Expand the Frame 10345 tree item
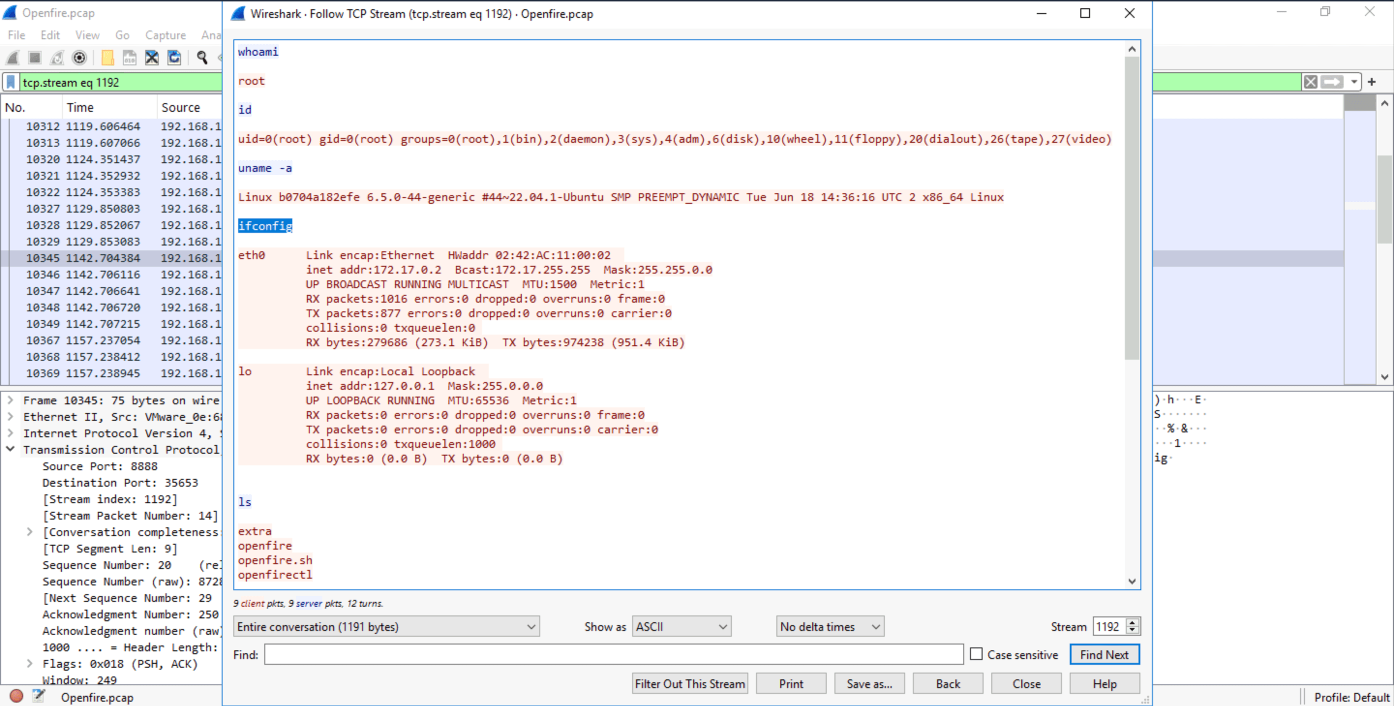 [x=10, y=400]
